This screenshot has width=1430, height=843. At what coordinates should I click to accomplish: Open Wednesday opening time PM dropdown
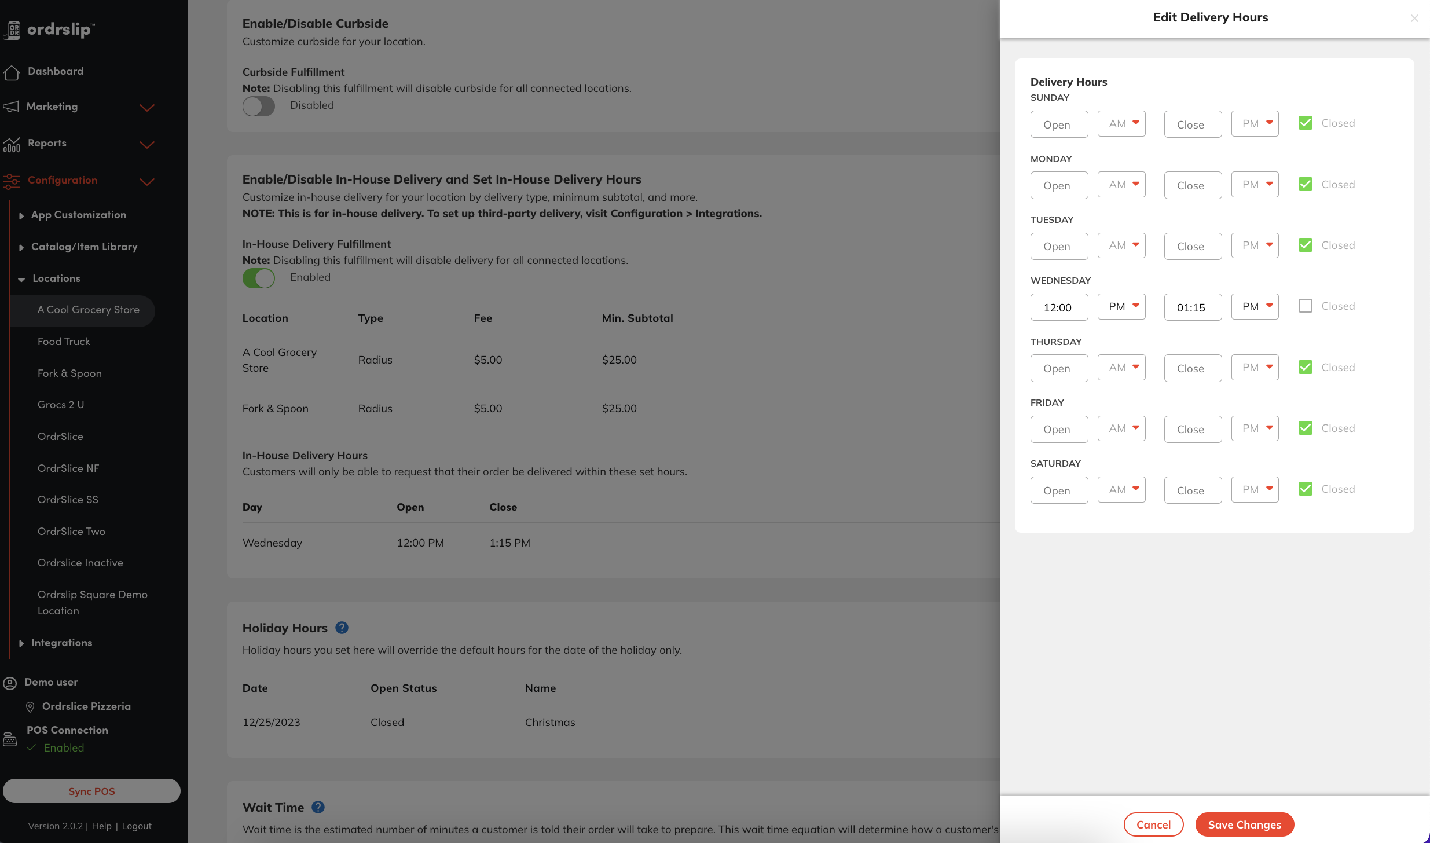click(x=1121, y=306)
